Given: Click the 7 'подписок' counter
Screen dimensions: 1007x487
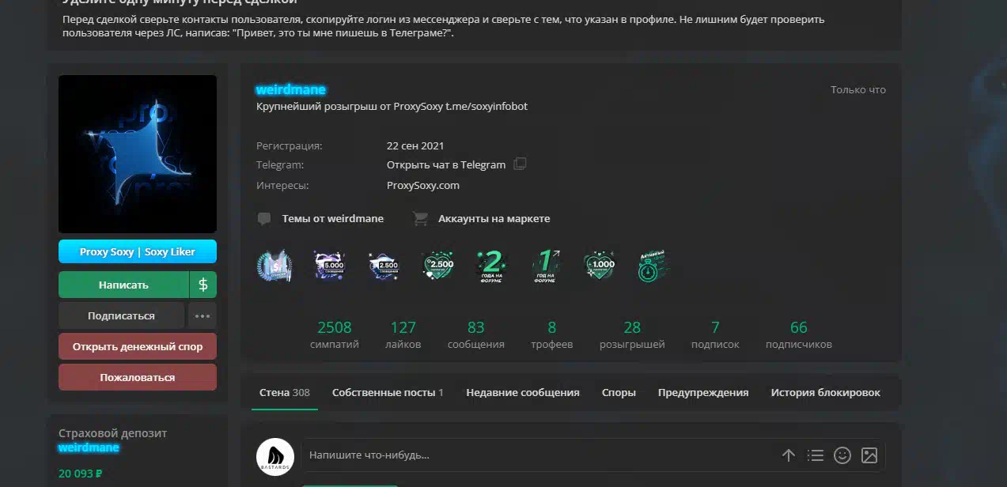Looking at the screenshot, I should 715,334.
